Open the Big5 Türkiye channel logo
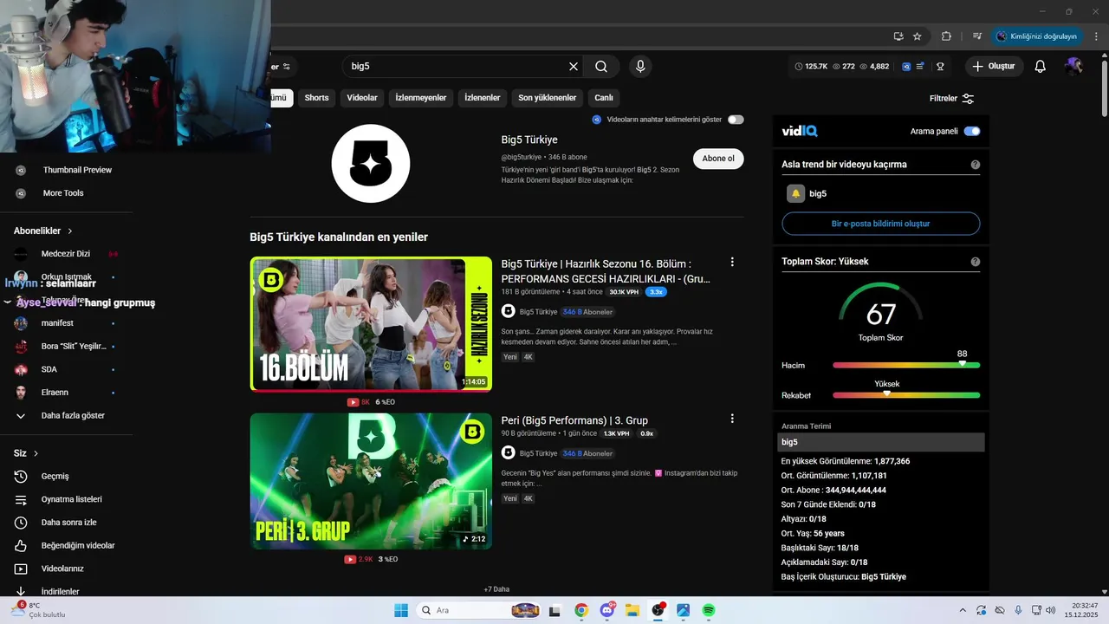 pyautogui.click(x=371, y=164)
